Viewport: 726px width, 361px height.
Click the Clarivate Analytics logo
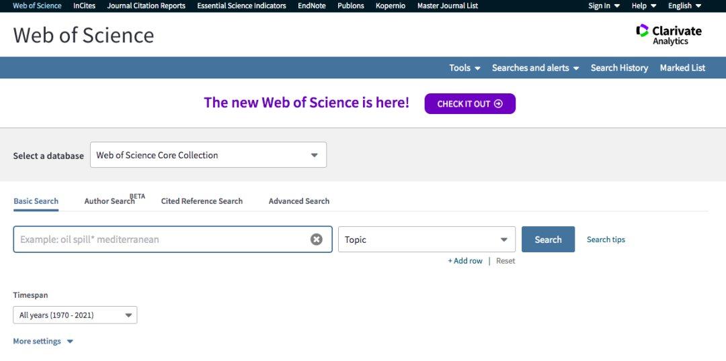669,35
